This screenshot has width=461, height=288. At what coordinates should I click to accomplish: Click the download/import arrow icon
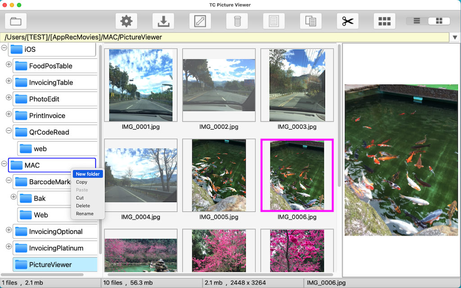[163, 21]
